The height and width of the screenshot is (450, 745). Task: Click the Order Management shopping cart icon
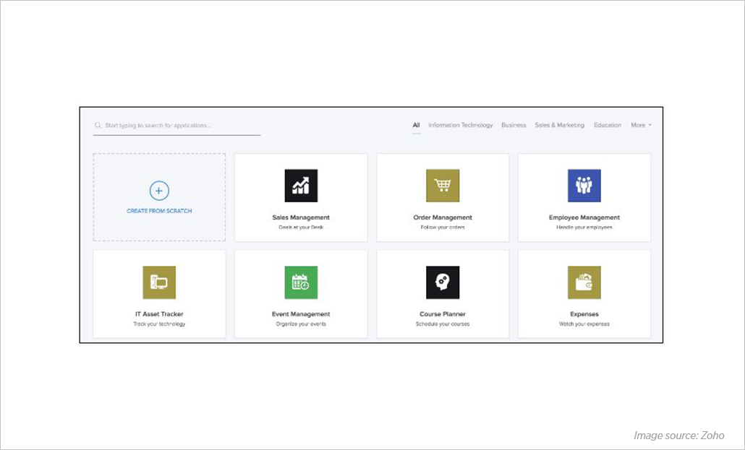443,186
